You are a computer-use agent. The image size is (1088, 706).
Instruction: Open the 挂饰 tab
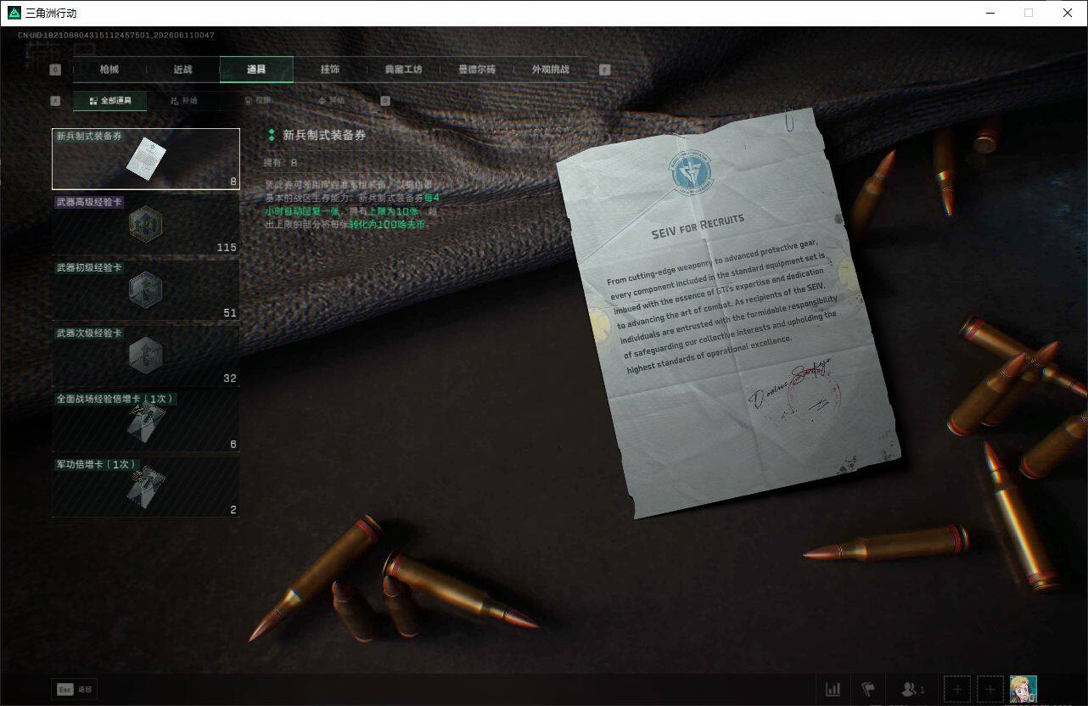click(330, 70)
